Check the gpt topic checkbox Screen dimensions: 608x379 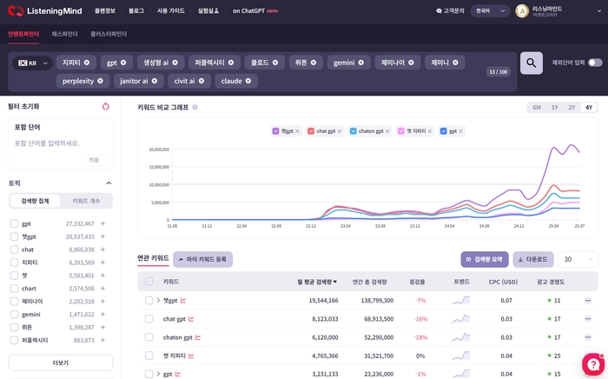[15, 223]
